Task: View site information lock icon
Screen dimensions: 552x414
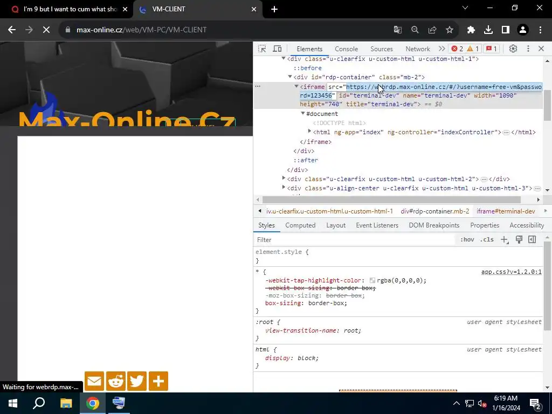Action: 68,30
